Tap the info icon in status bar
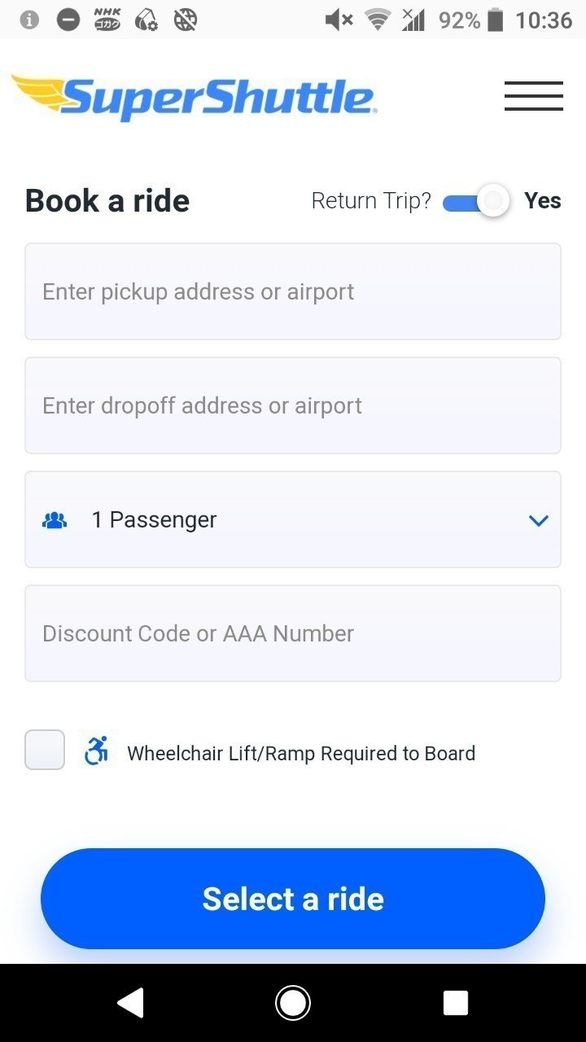This screenshot has height=1042, width=586. coord(29,20)
